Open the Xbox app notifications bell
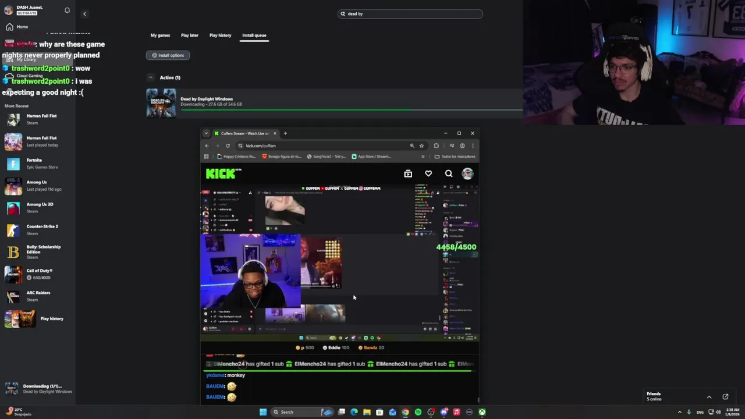The width and height of the screenshot is (745, 419). pyautogui.click(x=67, y=10)
